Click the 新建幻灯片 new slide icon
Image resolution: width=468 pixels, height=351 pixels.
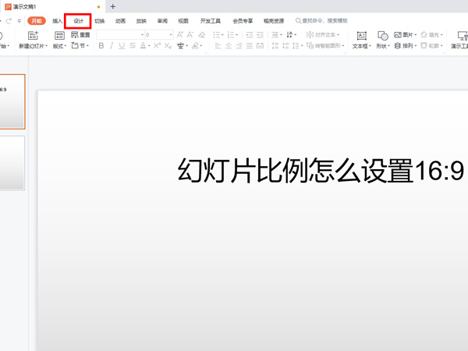coord(33,35)
